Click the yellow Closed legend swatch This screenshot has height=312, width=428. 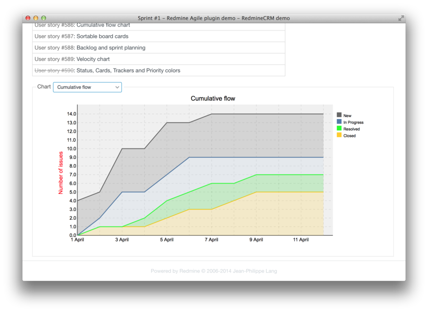pos(339,135)
